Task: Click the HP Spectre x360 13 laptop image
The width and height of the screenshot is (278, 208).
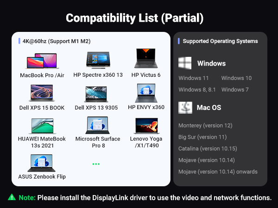Action: point(98,60)
